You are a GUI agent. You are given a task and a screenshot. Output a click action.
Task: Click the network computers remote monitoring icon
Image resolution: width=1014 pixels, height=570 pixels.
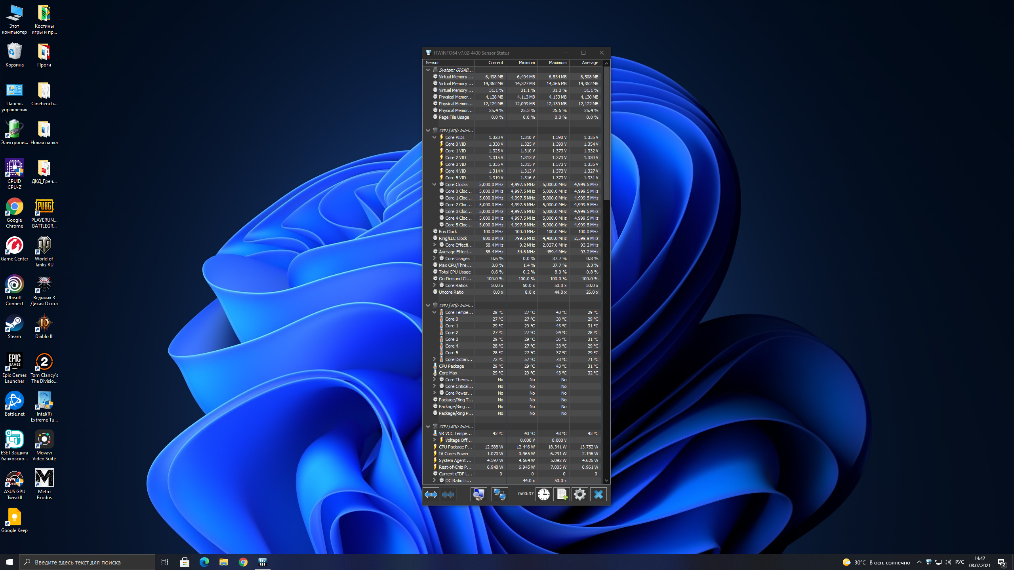pos(499,494)
